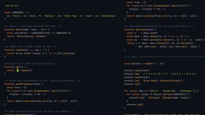Click the 'const sample' line at bottom right
Screen dimensions: 205x115
[x=163, y=114]
